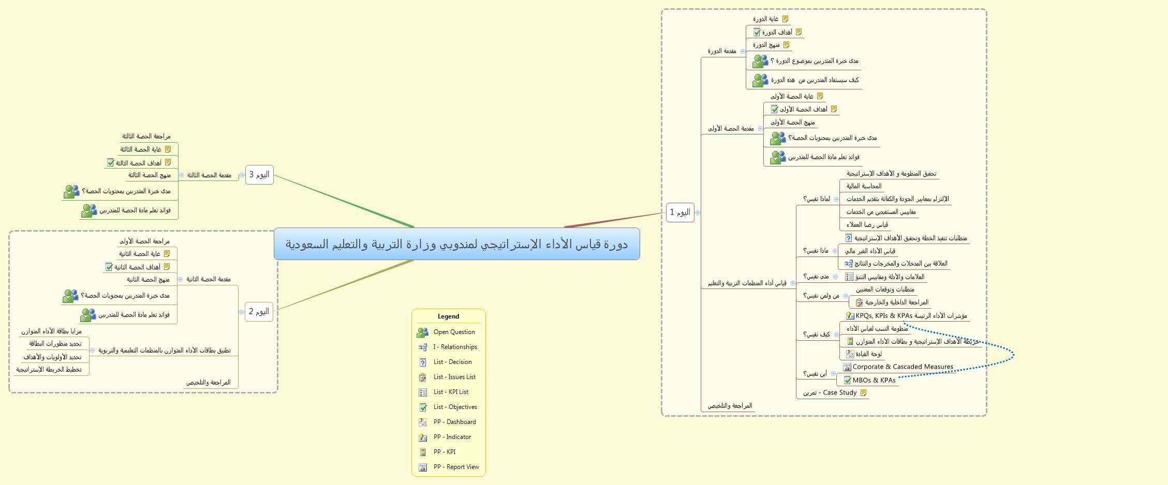
Task: Click the notes icon beside Case Study - تمرين
Action: click(x=863, y=392)
